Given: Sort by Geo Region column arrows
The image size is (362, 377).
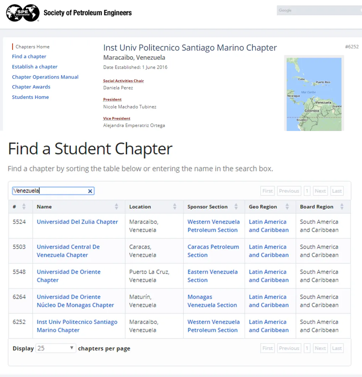Looking at the screenshot, I should (x=287, y=206).
